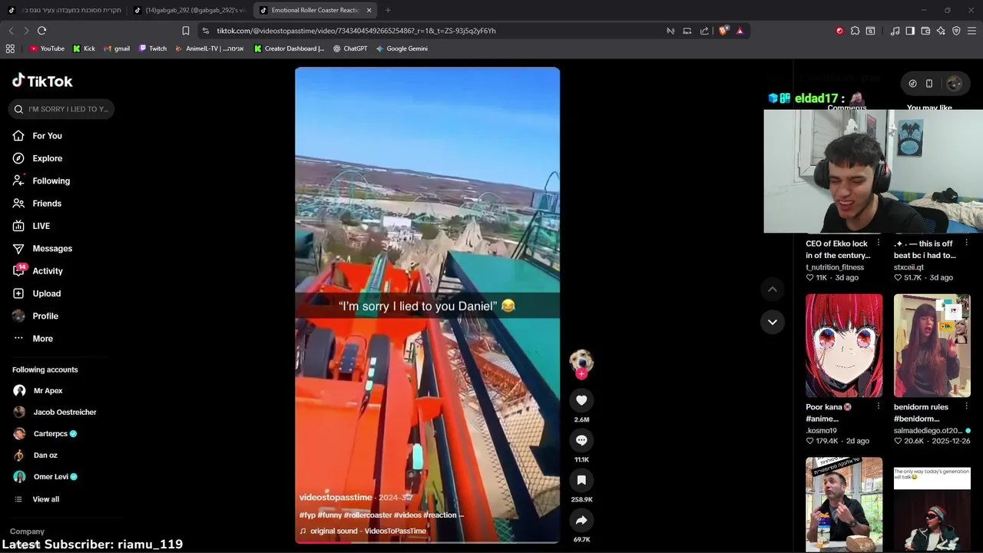Open Leo AI sparkle icon

[941, 31]
